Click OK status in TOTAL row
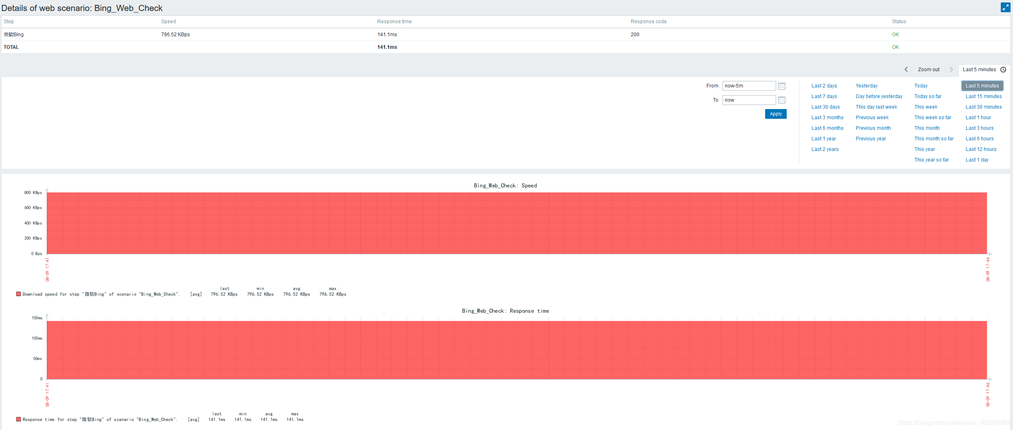 [895, 47]
